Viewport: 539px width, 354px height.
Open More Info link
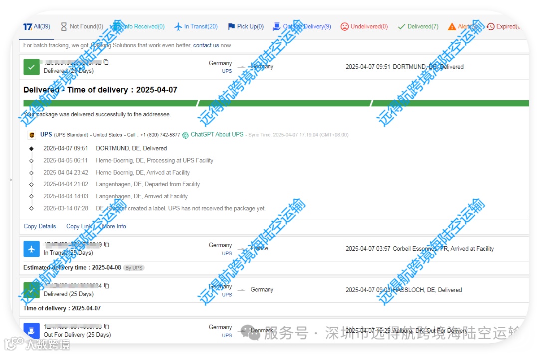pos(114,226)
